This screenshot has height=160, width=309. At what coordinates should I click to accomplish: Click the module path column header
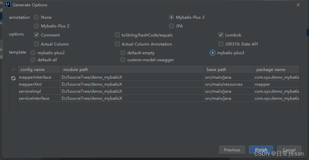click(132, 70)
